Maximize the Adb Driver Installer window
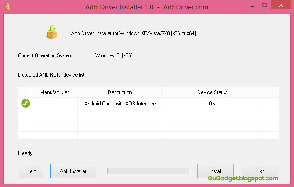The image size is (294, 187). click(x=265, y=5)
